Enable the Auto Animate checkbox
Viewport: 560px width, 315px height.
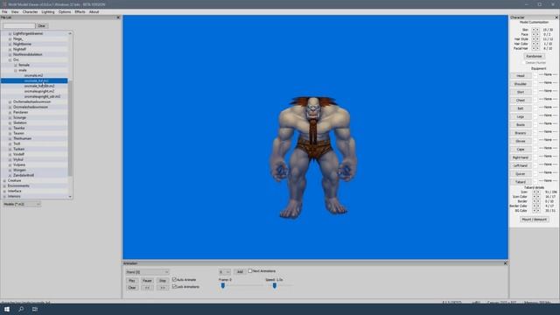pos(174,279)
